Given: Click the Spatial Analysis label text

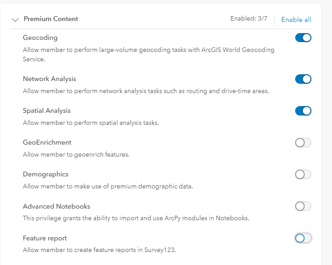Looking at the screenshot, I should (47, 111).
